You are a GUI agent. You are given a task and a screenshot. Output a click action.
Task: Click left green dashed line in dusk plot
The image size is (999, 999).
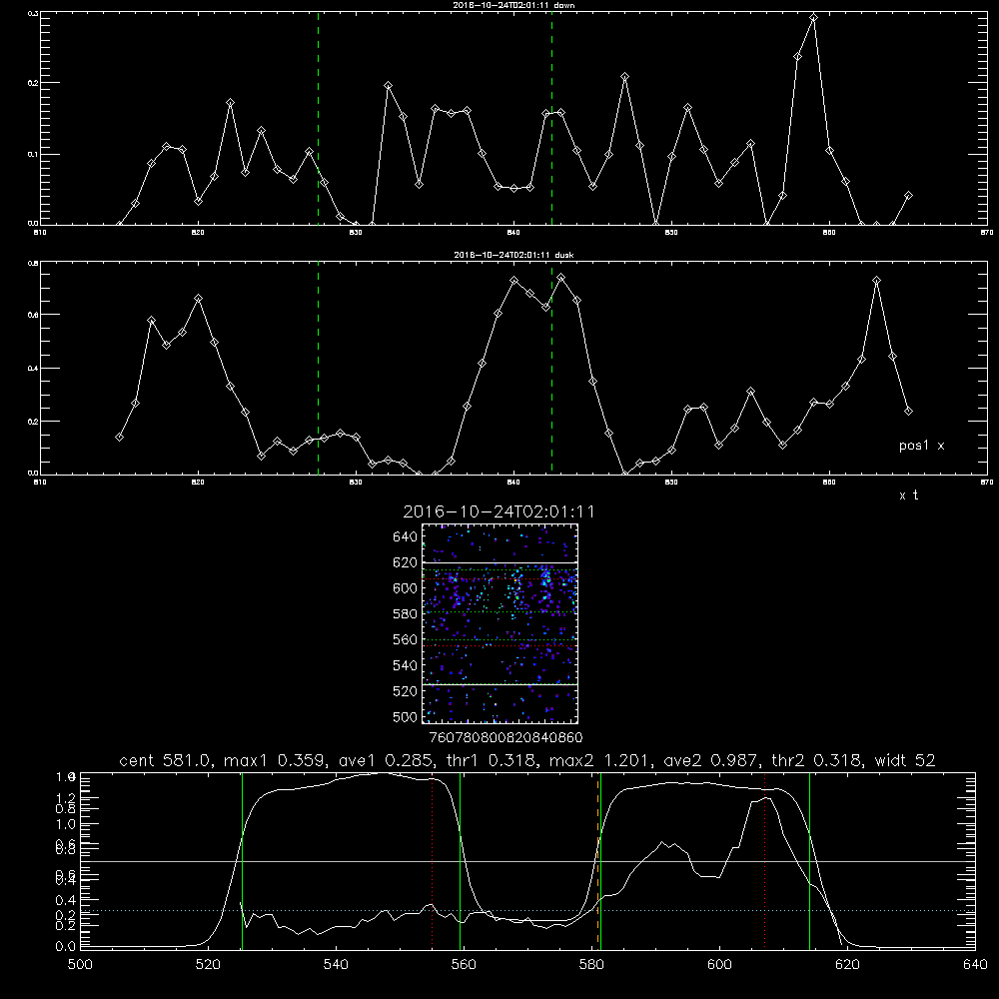(x=318, y=368)
